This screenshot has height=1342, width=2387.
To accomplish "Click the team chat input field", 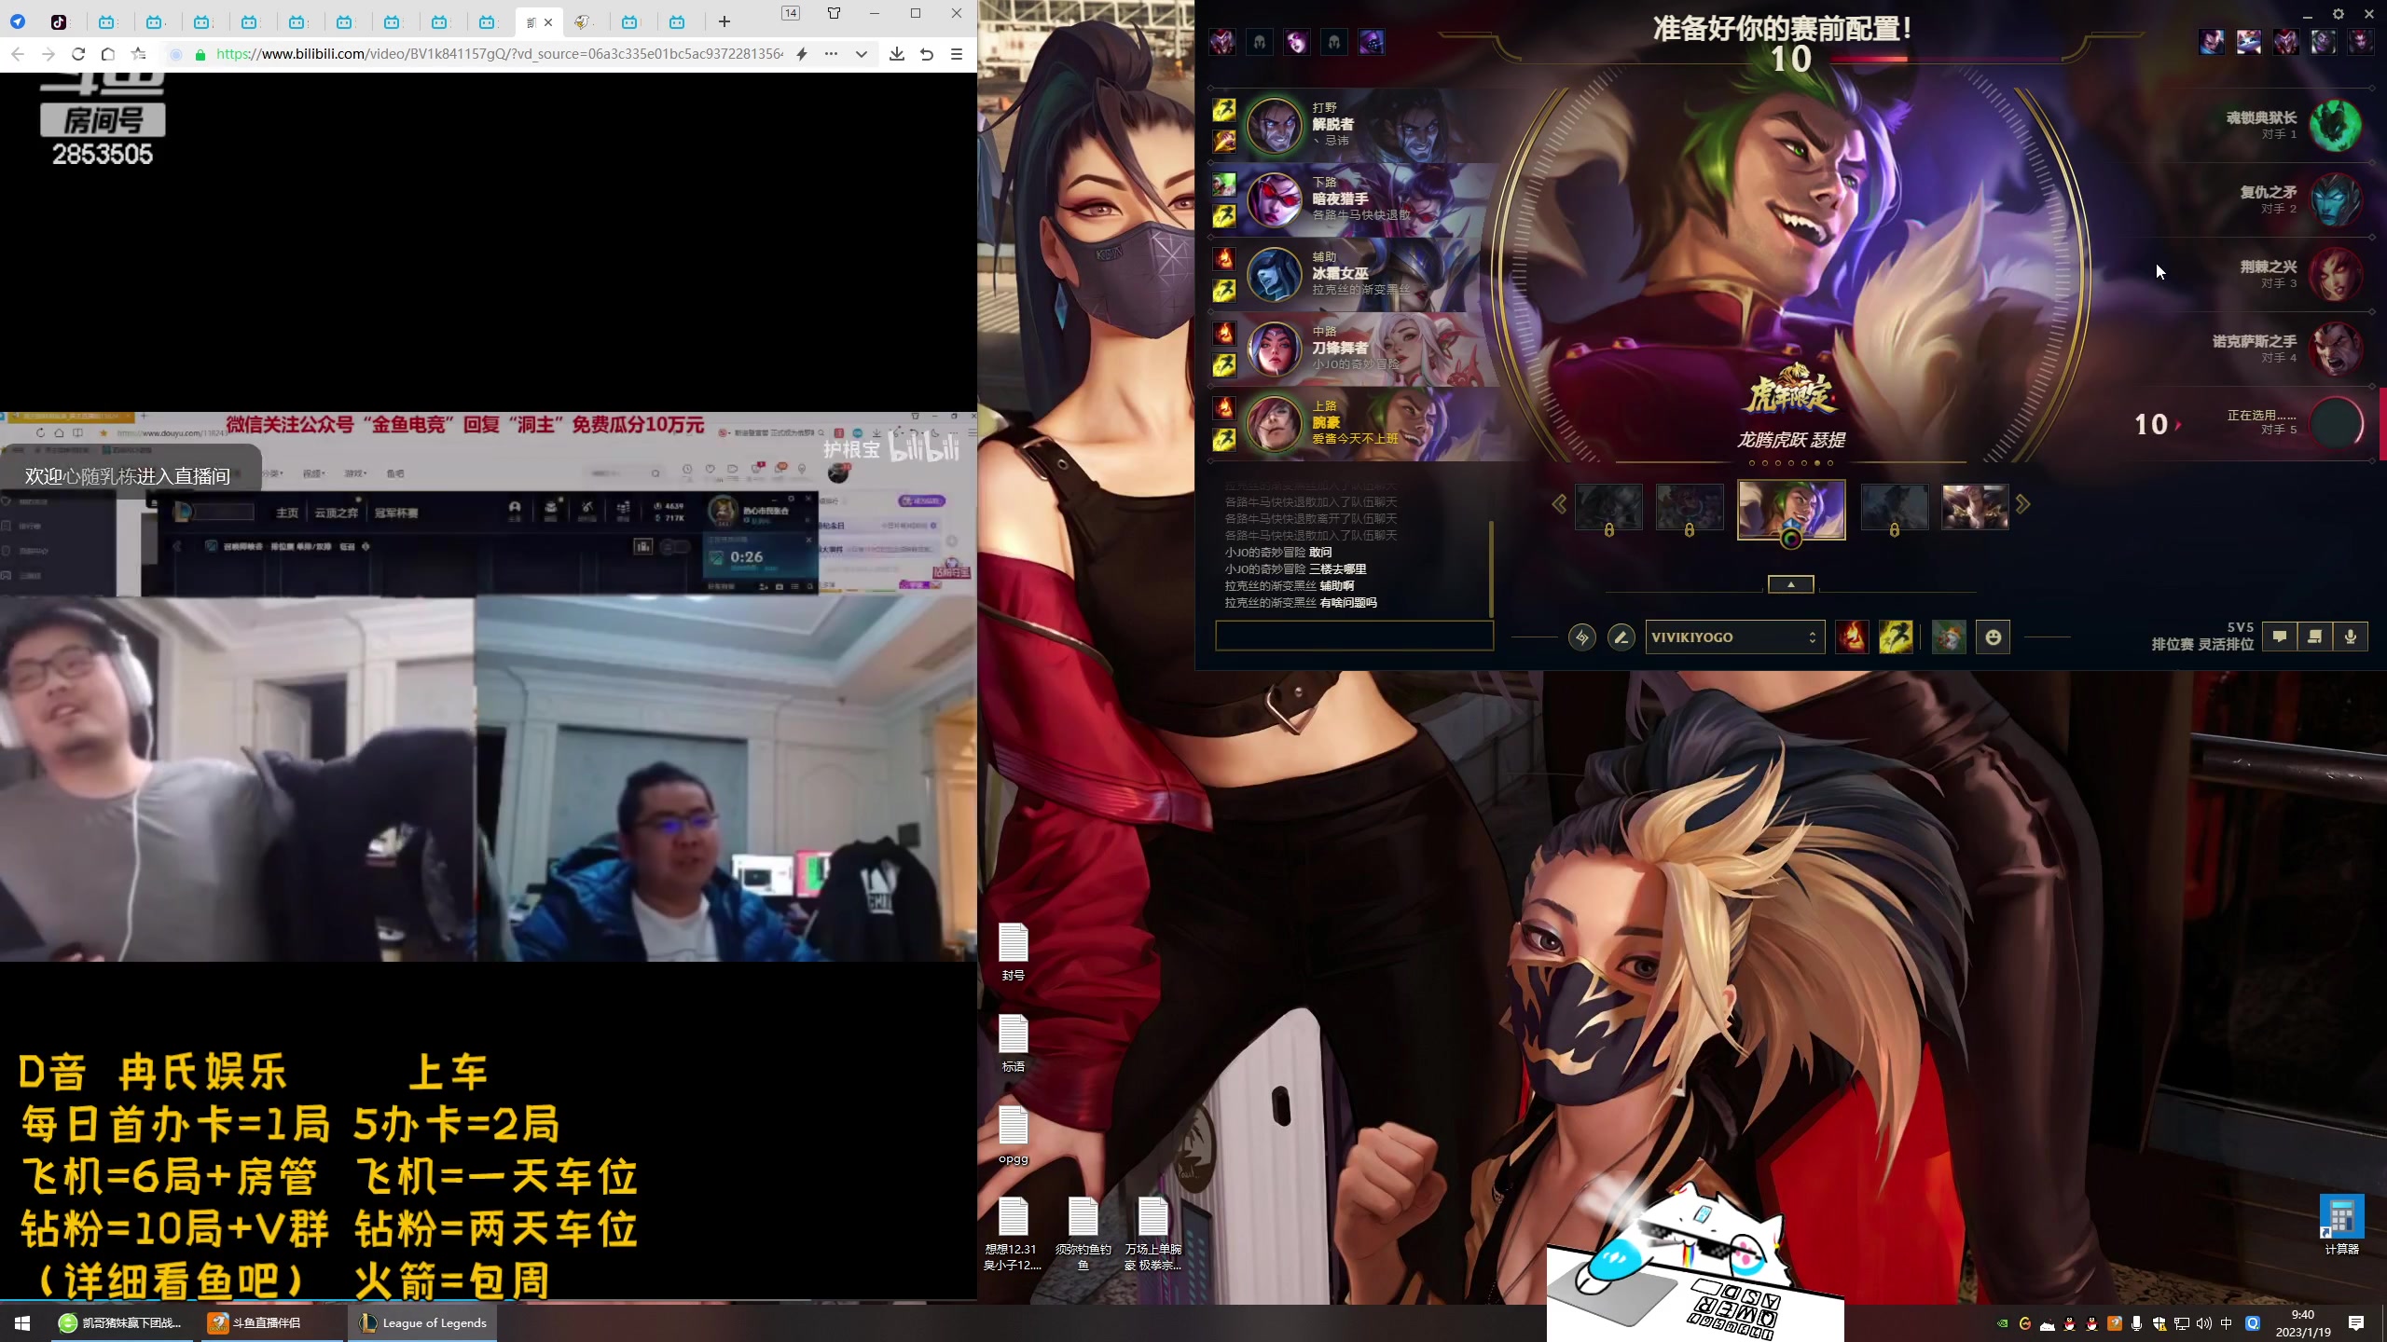I will [1354, 636].
